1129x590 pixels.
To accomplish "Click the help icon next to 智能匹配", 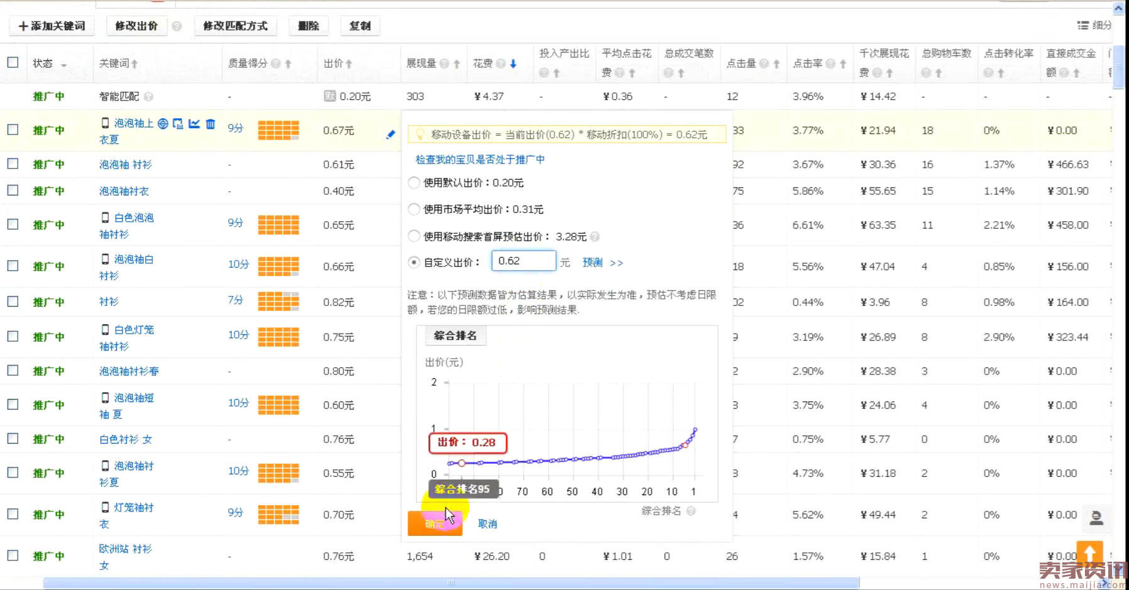I will (x=148, y=97).
